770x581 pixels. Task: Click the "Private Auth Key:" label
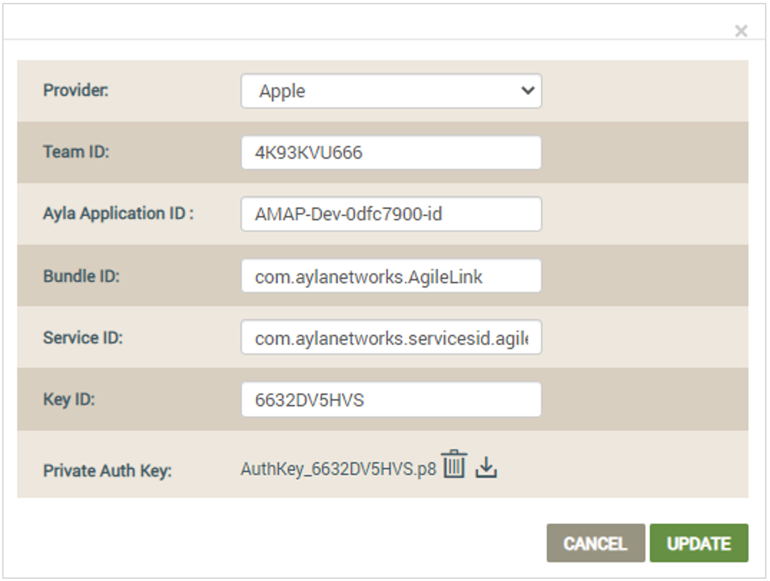pyautogui.click(x=107, y=471)
